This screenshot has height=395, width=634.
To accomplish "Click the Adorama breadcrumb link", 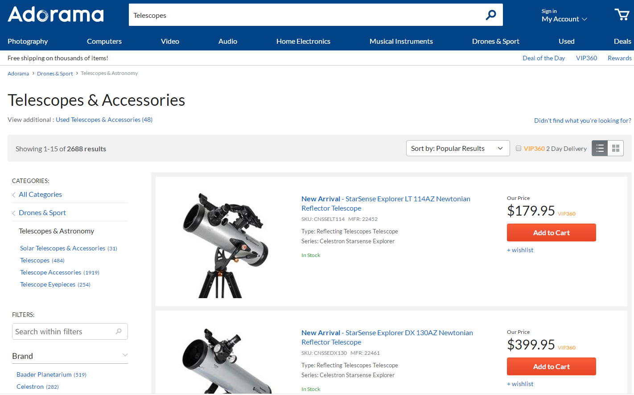I will coord(18,74).
